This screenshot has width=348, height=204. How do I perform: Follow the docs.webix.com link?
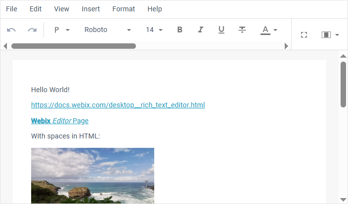(118, 105)
